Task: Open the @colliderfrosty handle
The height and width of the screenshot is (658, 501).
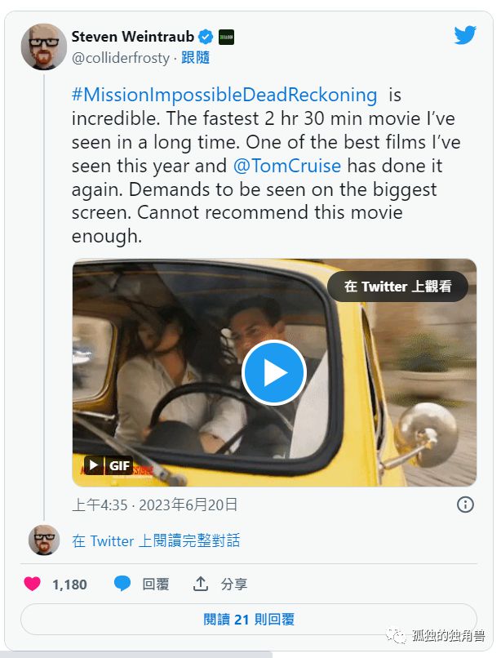Action: click(121, 57)
